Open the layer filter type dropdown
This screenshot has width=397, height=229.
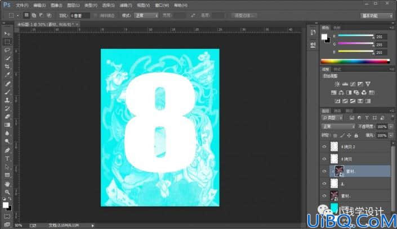[332, 118]
